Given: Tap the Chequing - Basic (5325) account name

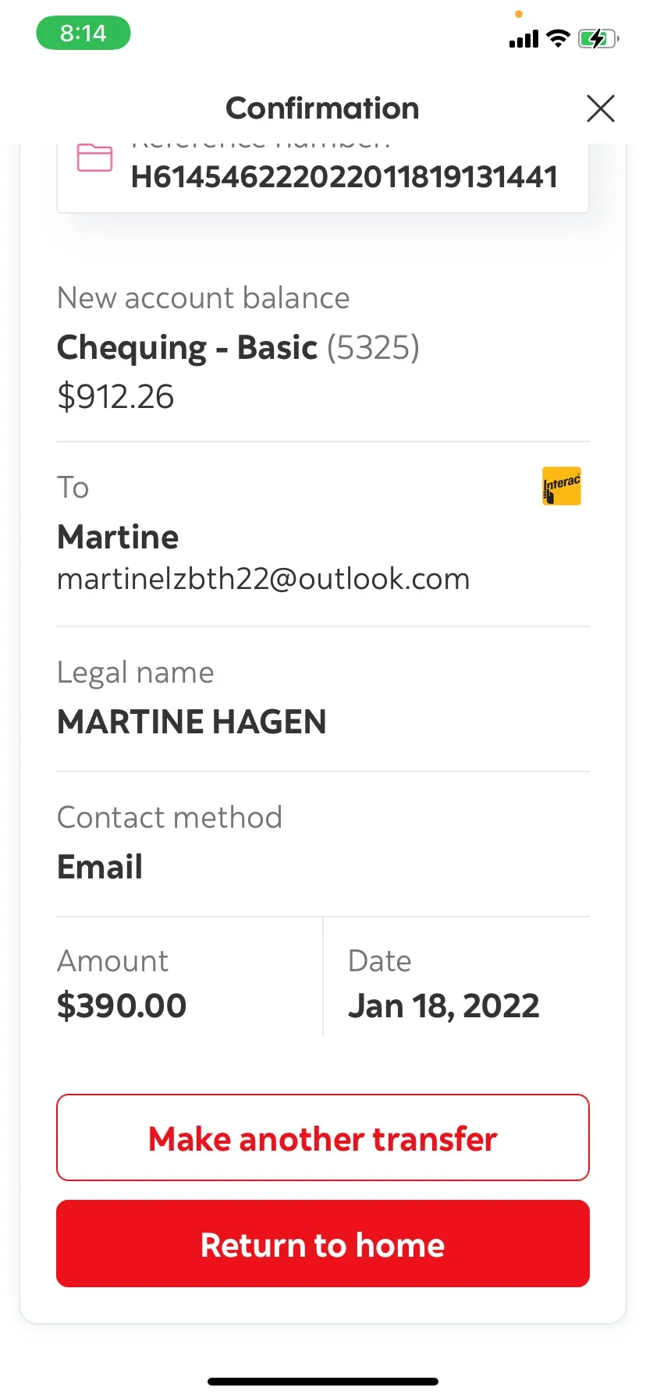Looking at the screenshot, I should pyautogui.click(x=238, y=347).
